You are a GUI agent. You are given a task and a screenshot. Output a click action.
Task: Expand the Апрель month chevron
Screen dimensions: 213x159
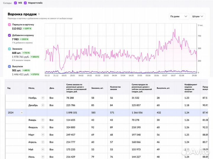point(43,142)
